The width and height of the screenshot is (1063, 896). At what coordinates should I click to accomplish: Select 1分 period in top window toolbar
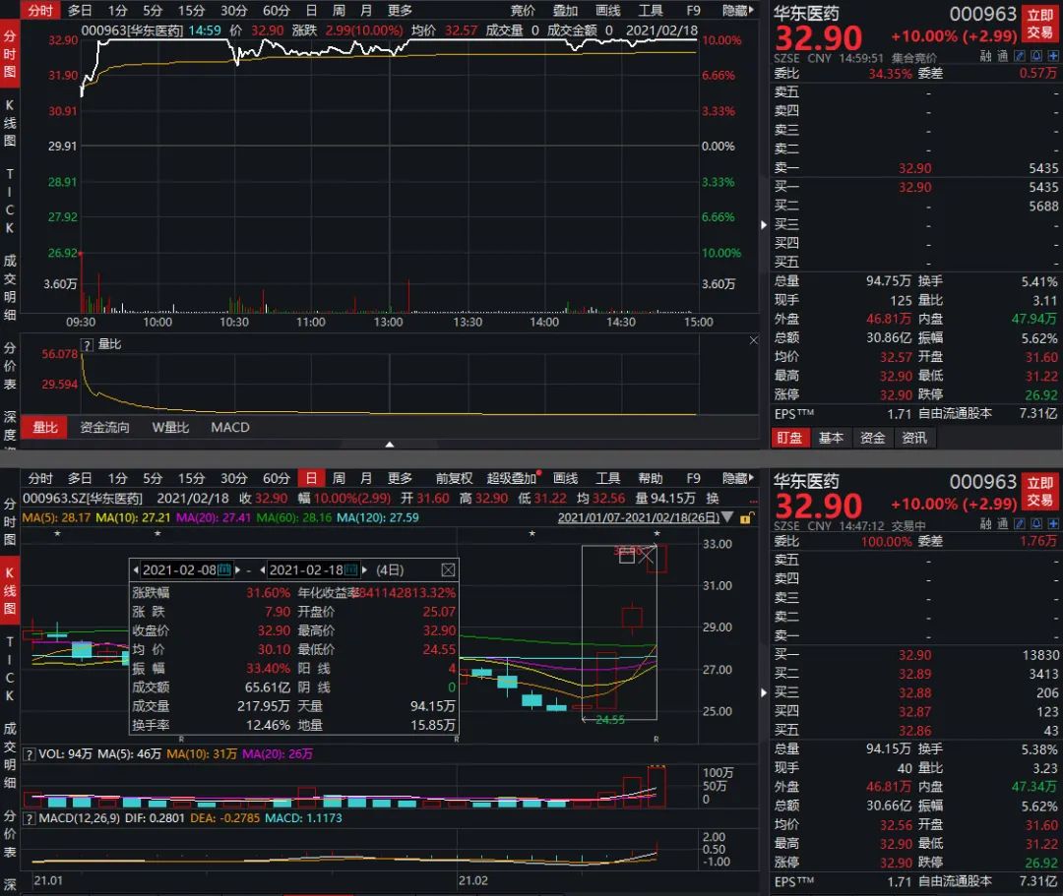[x=118, y=10]
